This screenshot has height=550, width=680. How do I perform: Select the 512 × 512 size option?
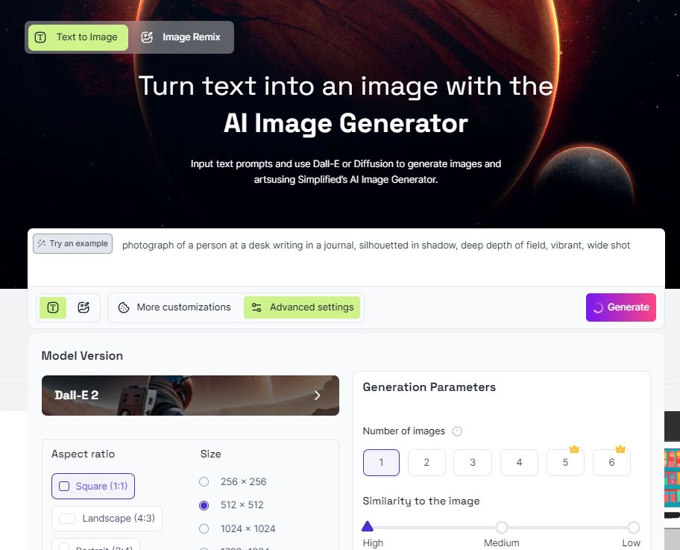[x=204, y=505]
